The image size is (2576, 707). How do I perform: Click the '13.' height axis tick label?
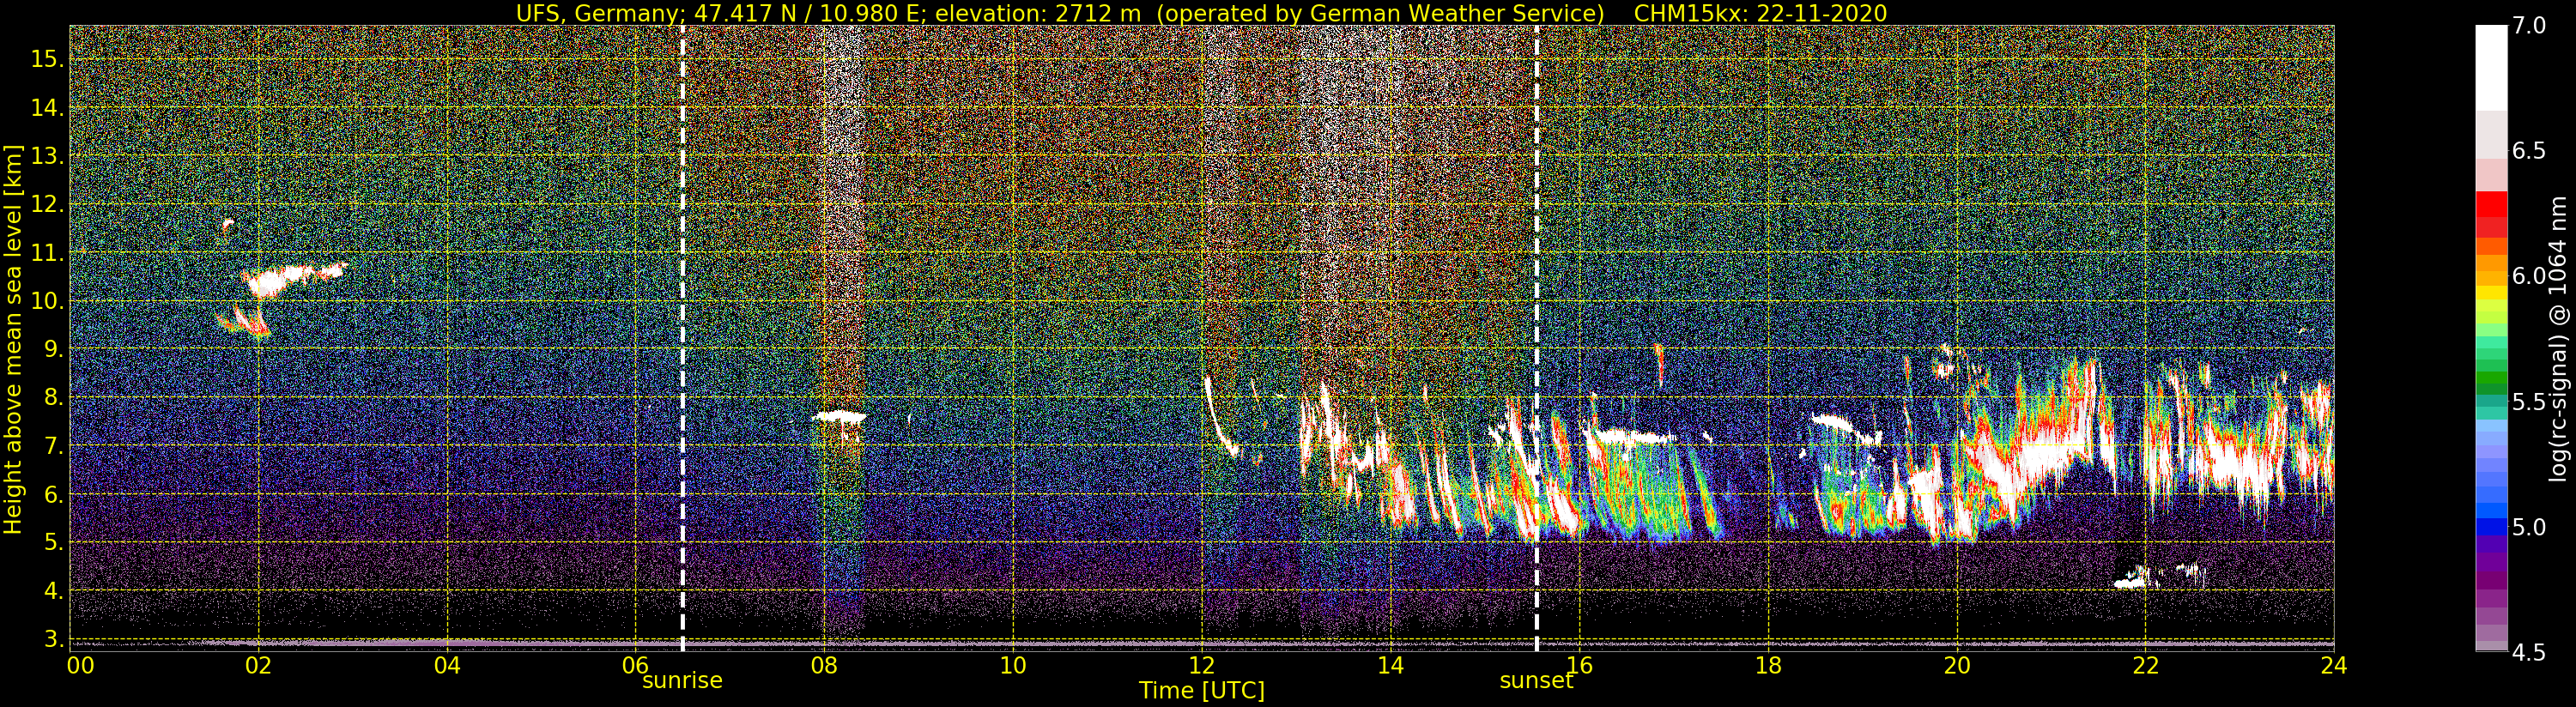click(x=47, y=156)
